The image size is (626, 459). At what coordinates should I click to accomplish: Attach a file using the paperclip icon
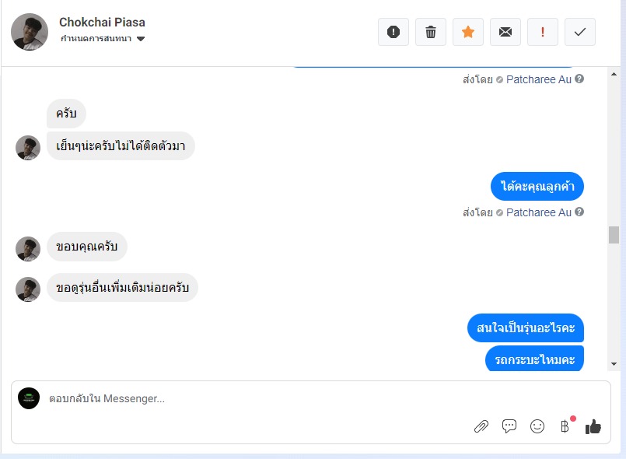pos(481,426)
